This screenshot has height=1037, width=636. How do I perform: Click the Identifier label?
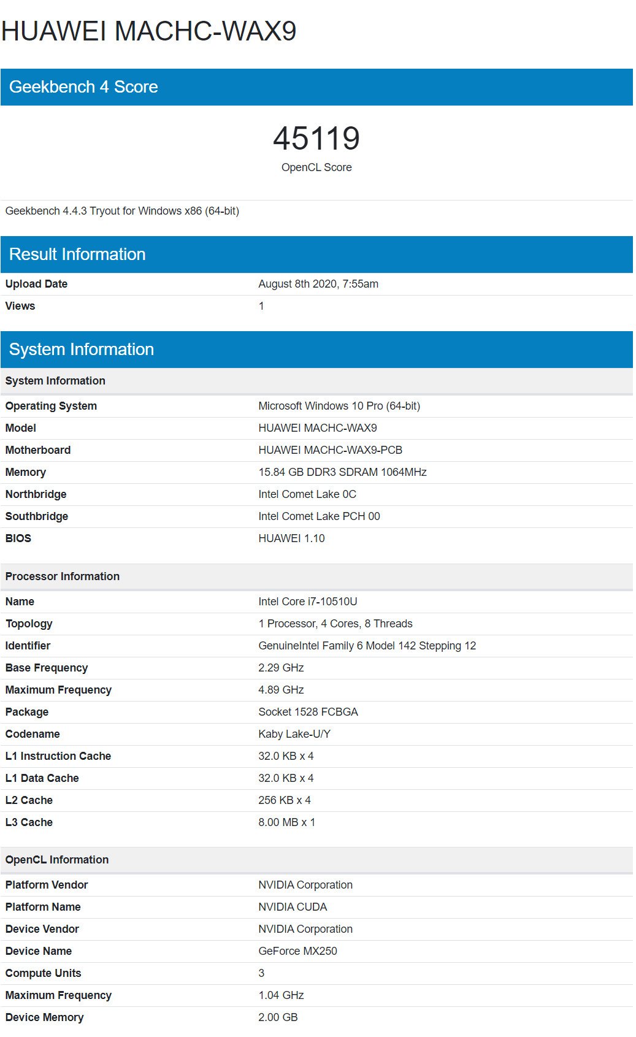pos(28,646)
